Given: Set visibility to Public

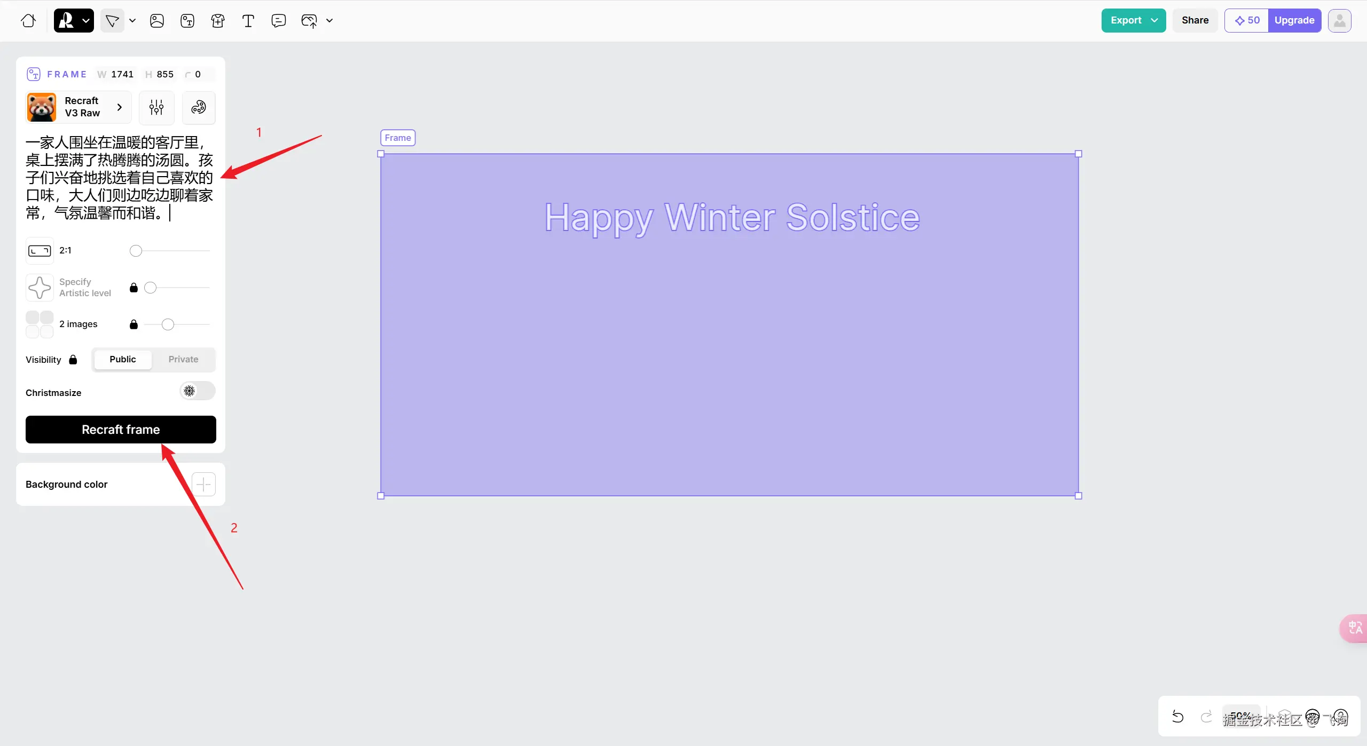Looking at the screenshot, I should pyautogui.click(x=122, y=359).
